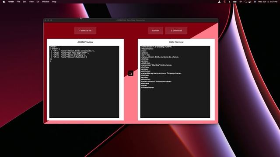Click the JSON line with Sam "Mad Dog" Smith
The height and width of the screenshot is (157, 280).
[x=70, y=53]
